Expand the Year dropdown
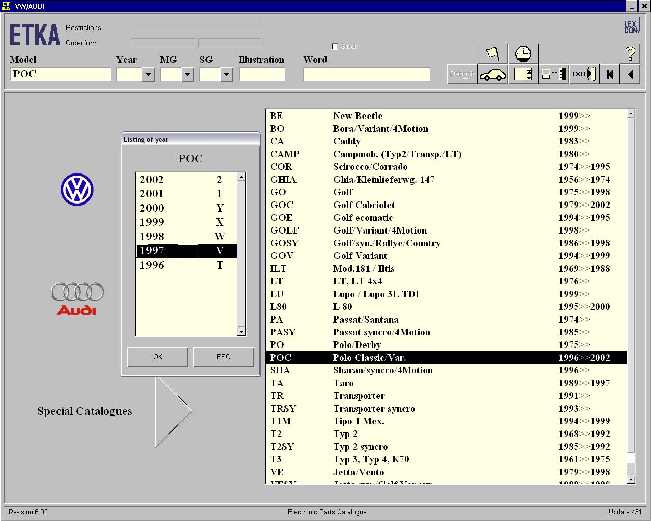 (x=148, y=75)
